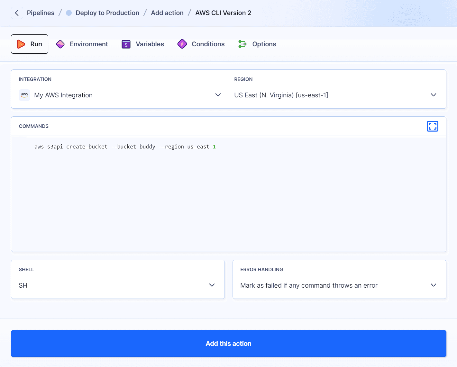Open the Error Handling dropdown
The width and height of the screenshot is (457, 367).
coord(433,285)
